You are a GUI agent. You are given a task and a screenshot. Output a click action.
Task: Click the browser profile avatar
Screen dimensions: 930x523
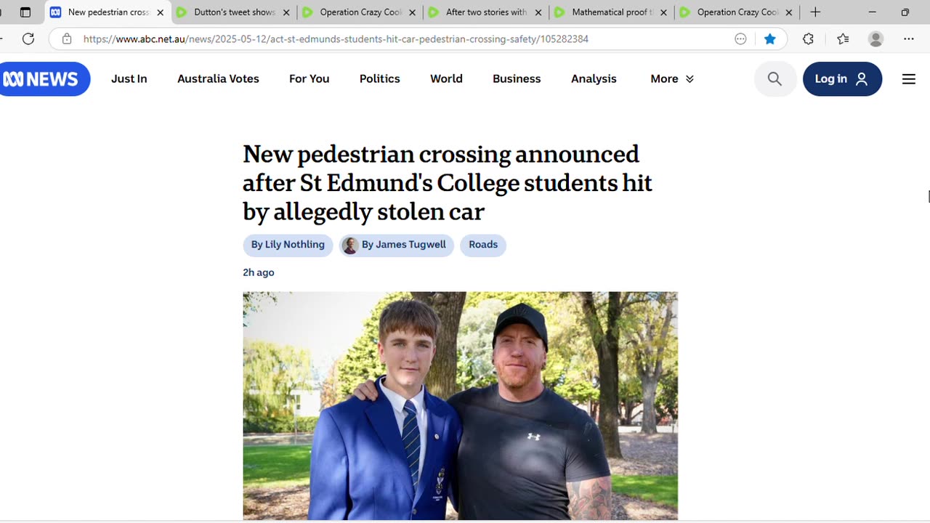876,39
